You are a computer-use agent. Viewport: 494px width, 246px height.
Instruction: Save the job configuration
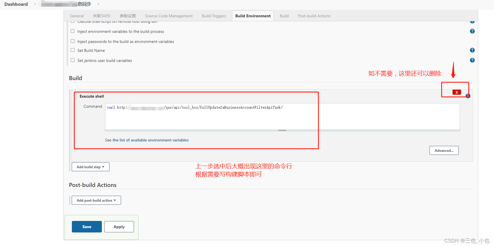tap(87, 227)
